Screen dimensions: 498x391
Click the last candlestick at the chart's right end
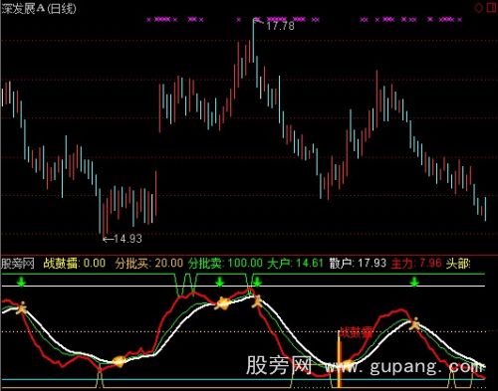(x=485, y=209)
